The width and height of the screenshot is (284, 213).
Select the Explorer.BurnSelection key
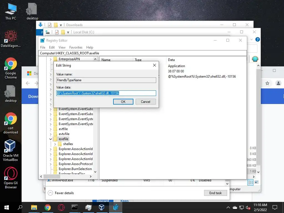75,169
